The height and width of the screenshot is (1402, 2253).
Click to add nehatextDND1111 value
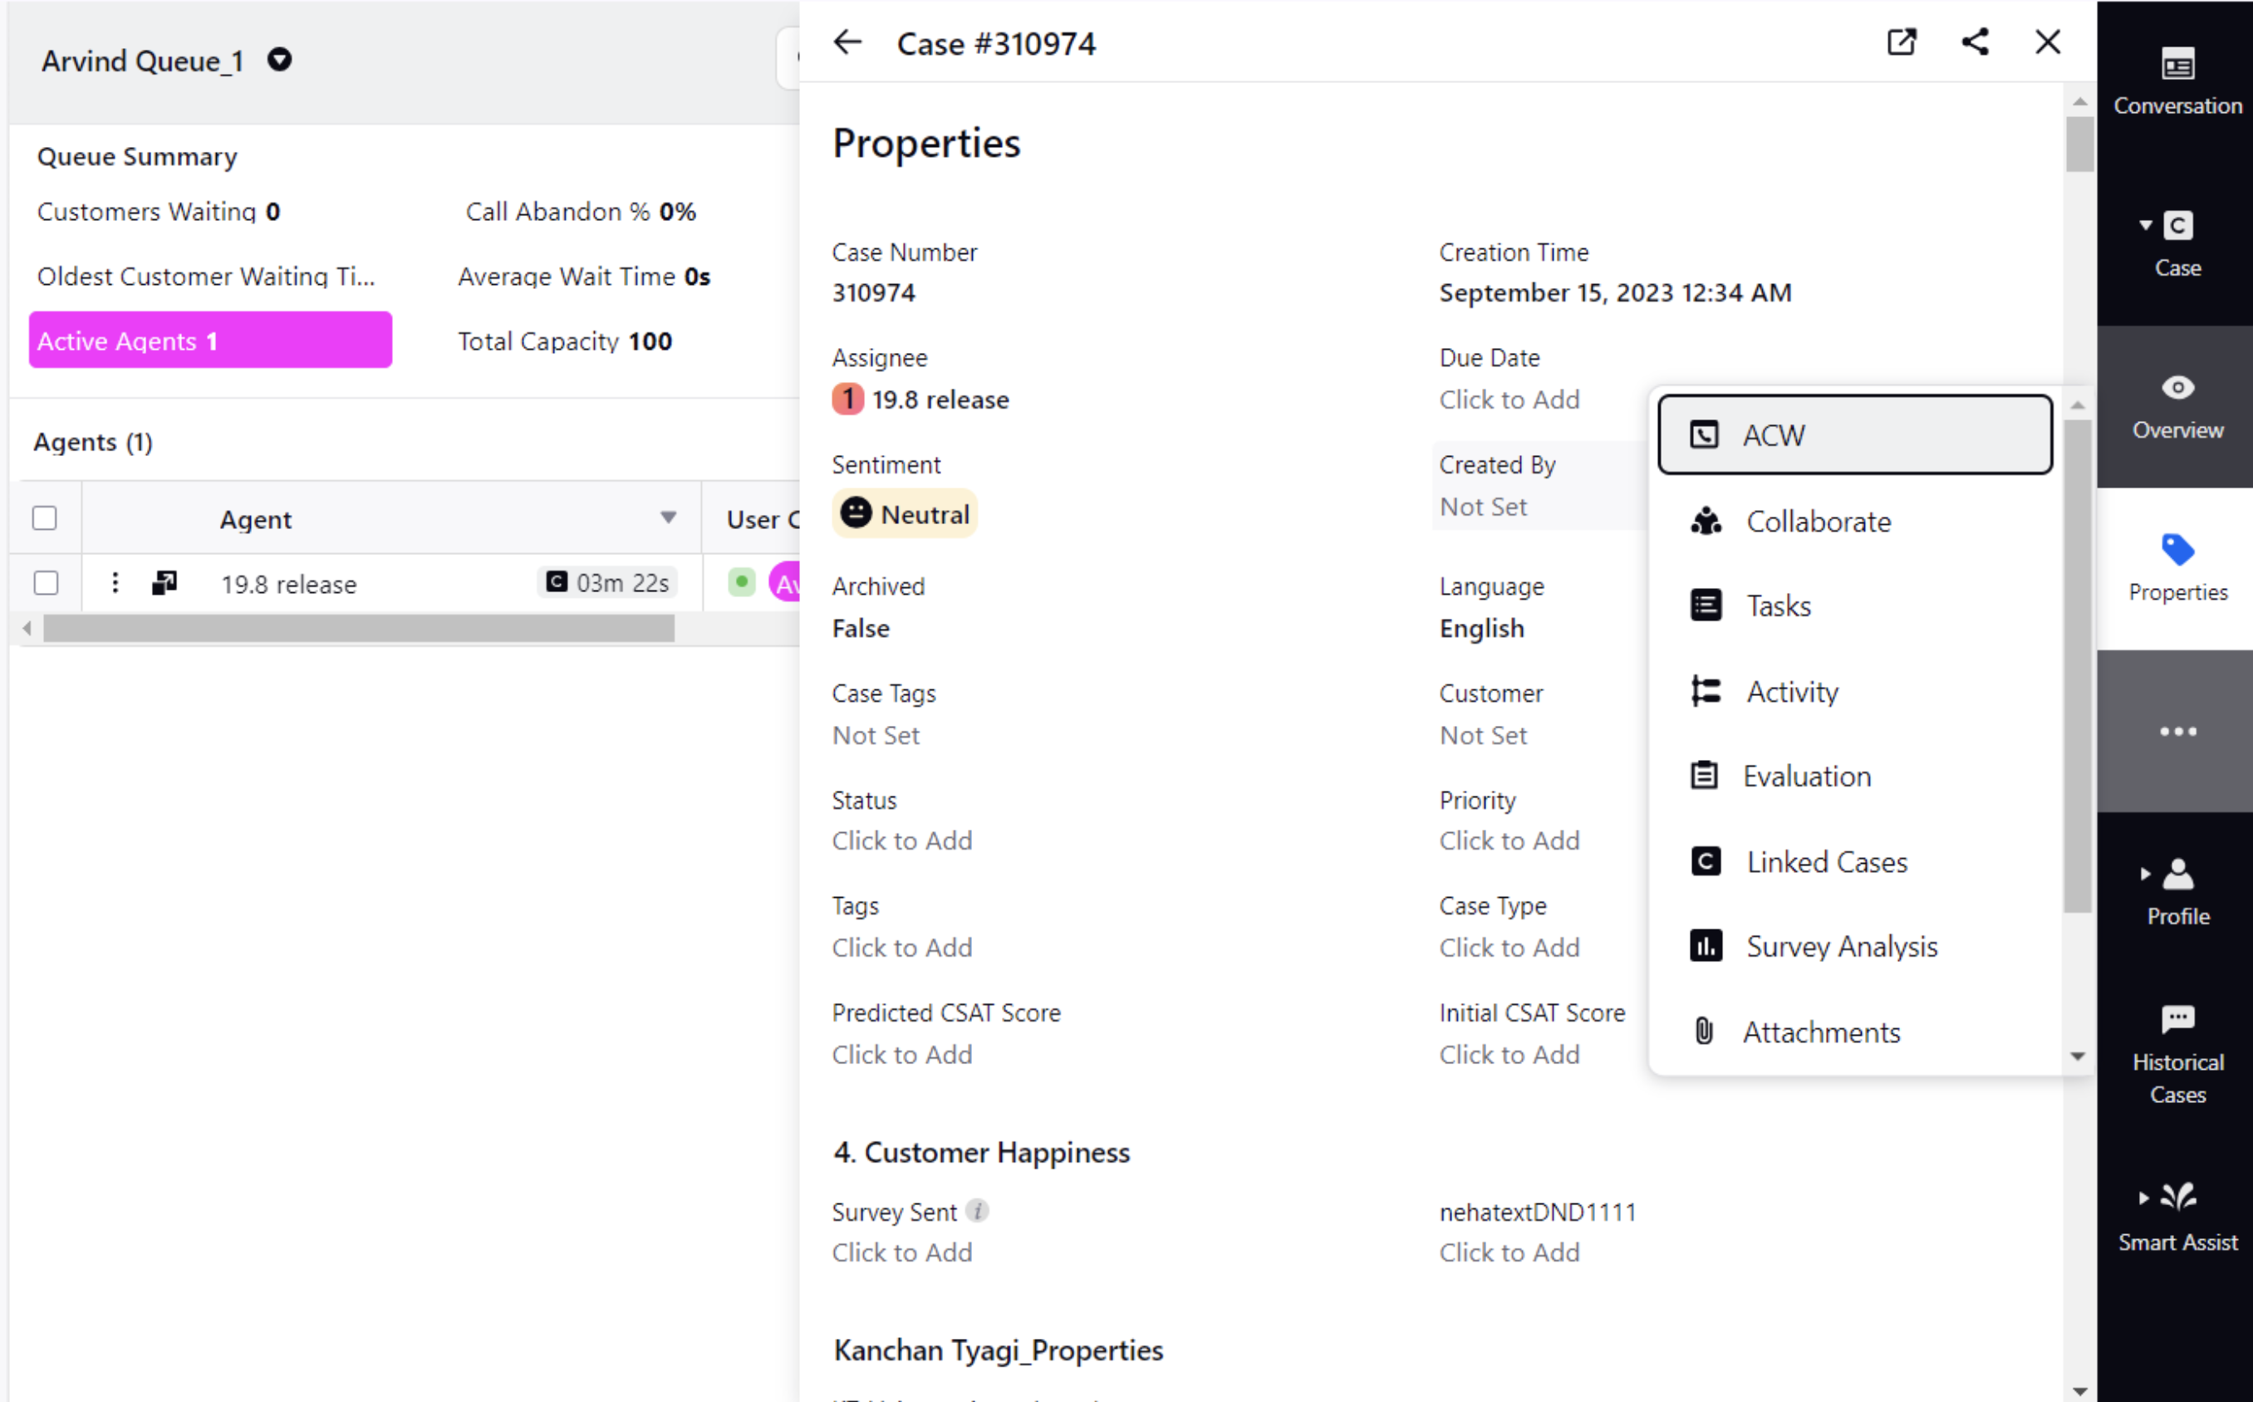click(x=1509, y=1252)
